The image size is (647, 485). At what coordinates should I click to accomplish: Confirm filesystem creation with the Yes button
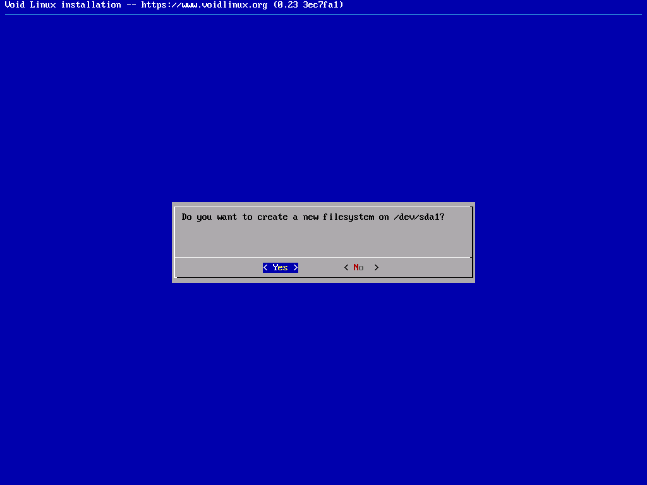tap(280, 268)
